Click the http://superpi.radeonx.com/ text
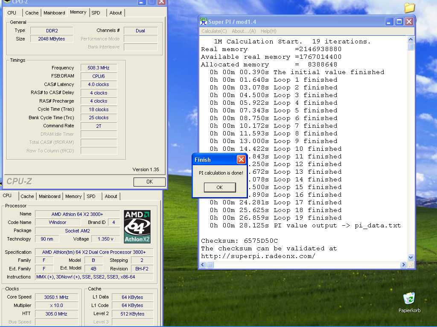 pyautogui.click(x=258, y=256)
